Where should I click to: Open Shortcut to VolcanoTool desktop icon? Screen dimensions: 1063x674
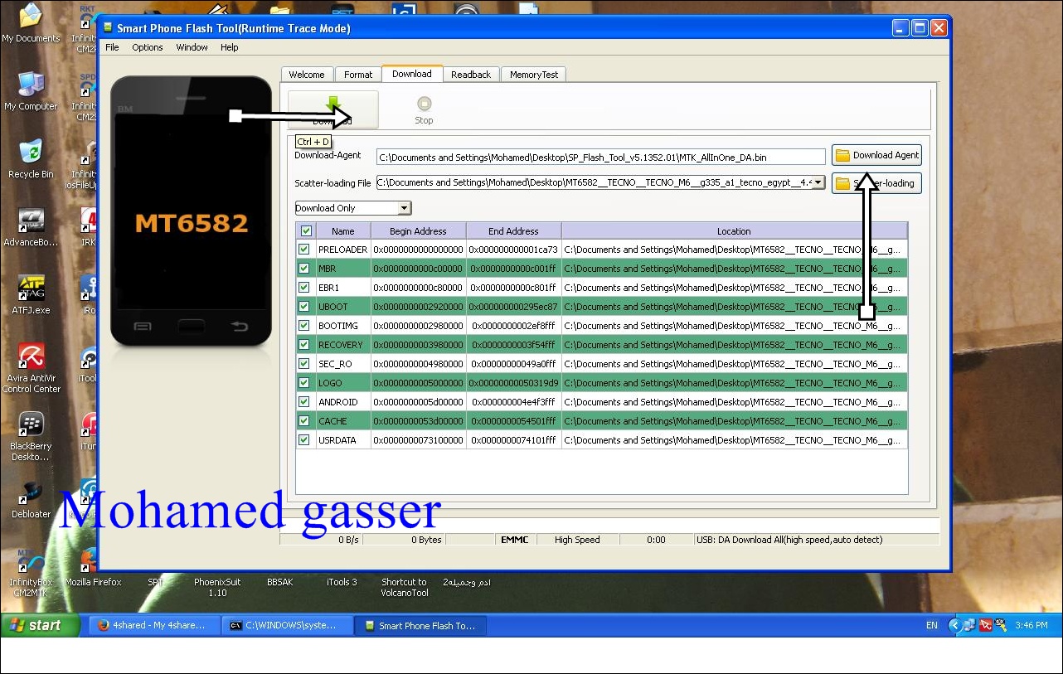(x=404, y=587)
